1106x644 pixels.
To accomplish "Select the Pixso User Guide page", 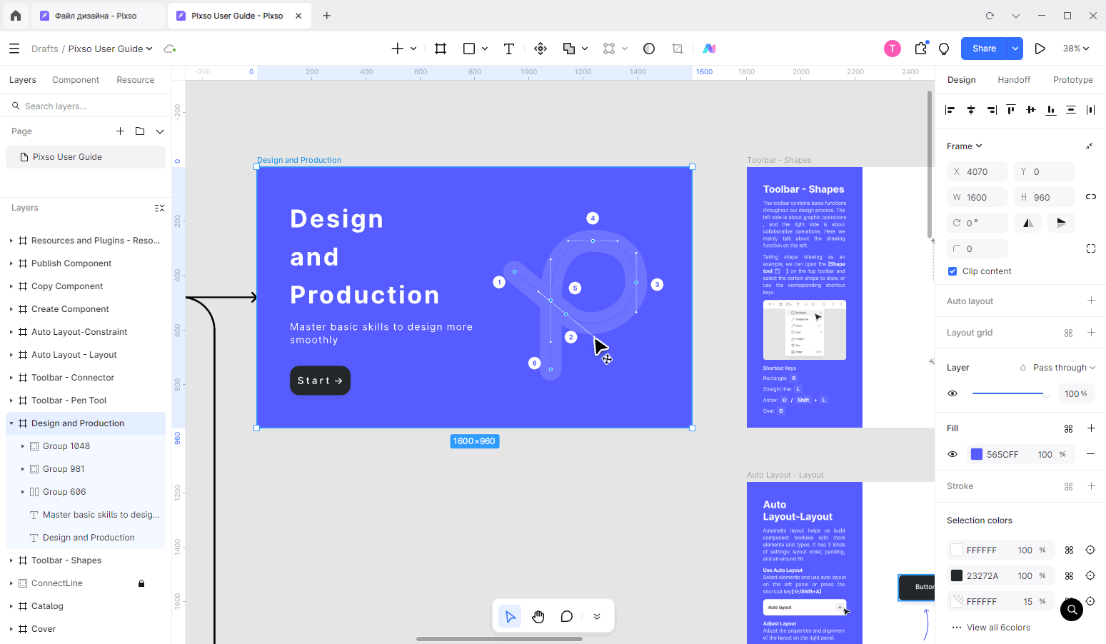I will click(x=86, y=157).
